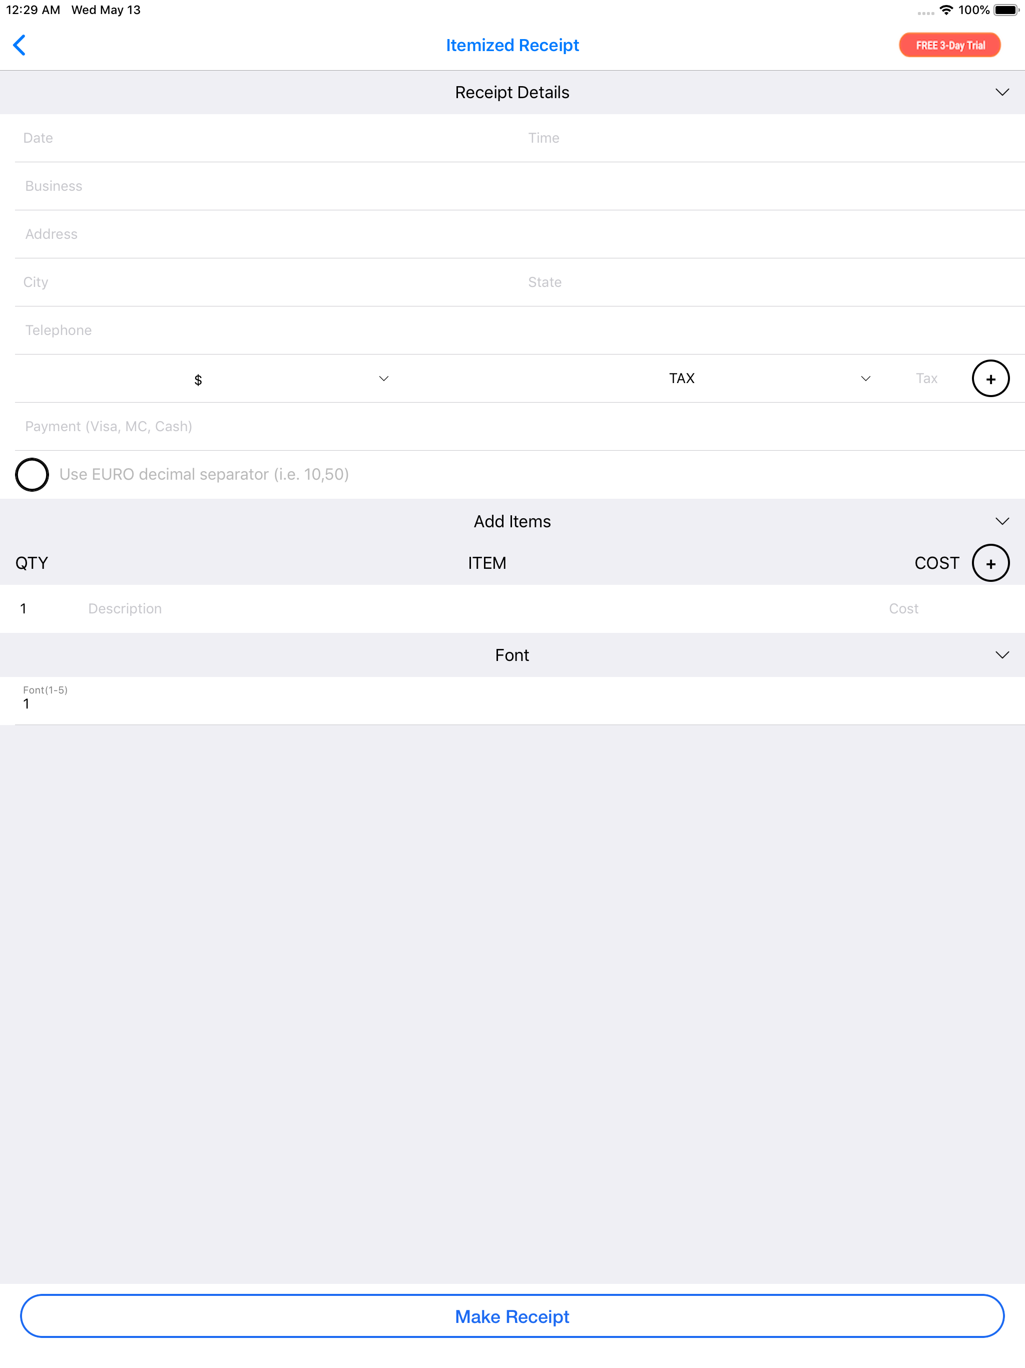
Task: Focus the Business name field
Action: click(x=520, y=186)
